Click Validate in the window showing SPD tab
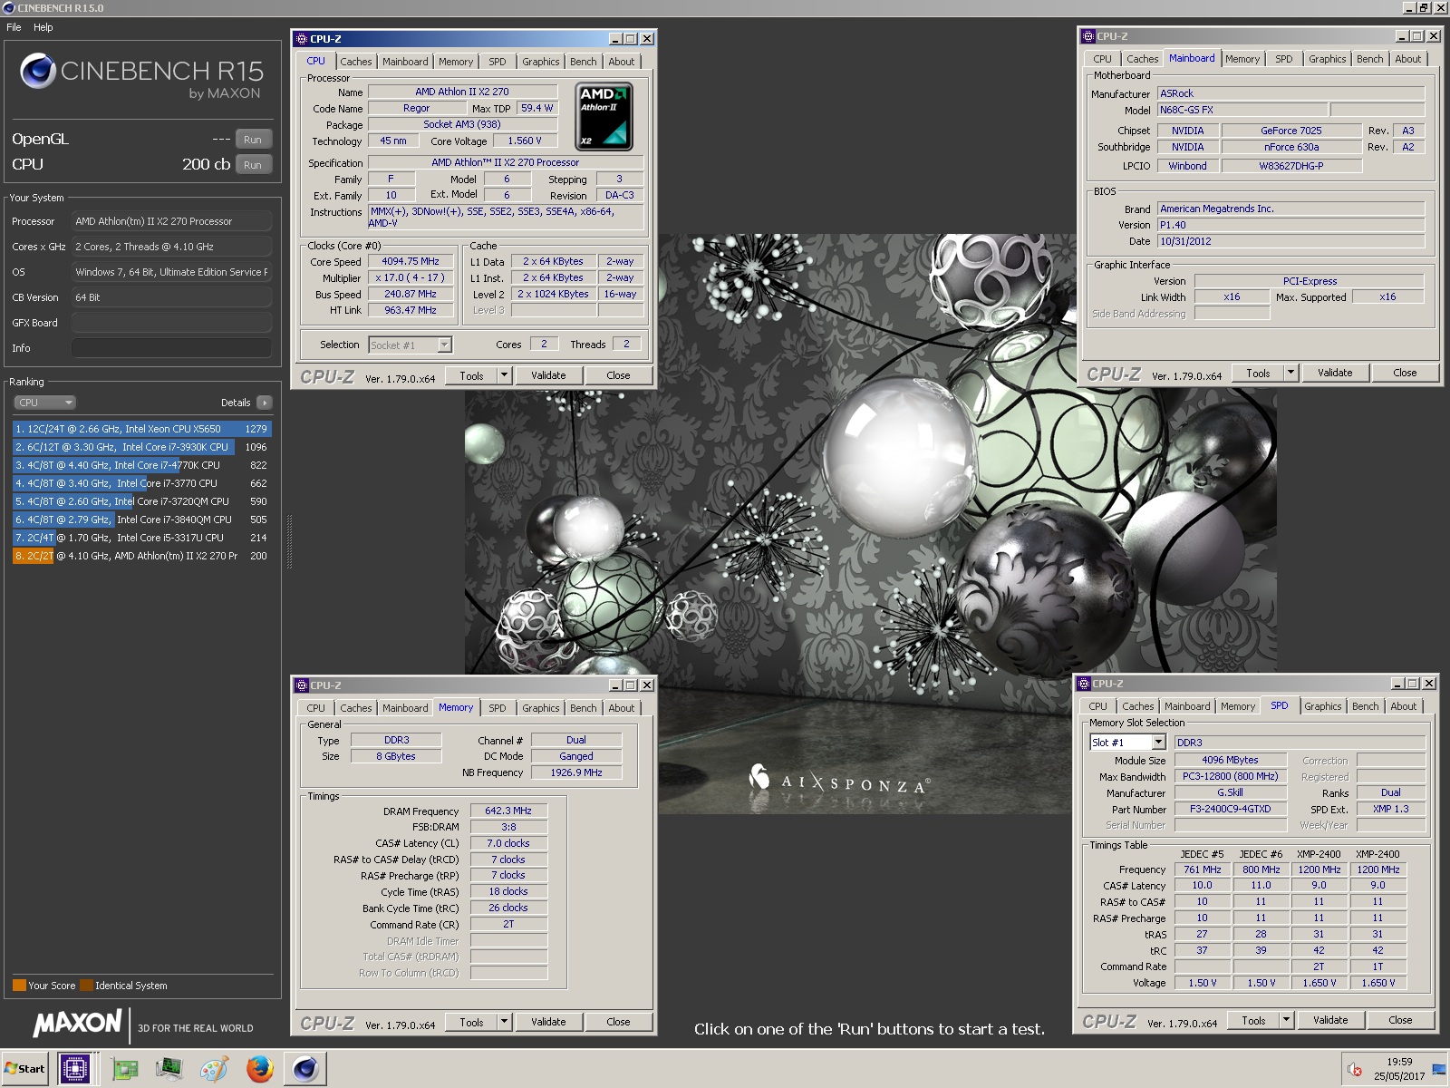Viewport: 1450px width, 1088px height. [1330, 1020]
